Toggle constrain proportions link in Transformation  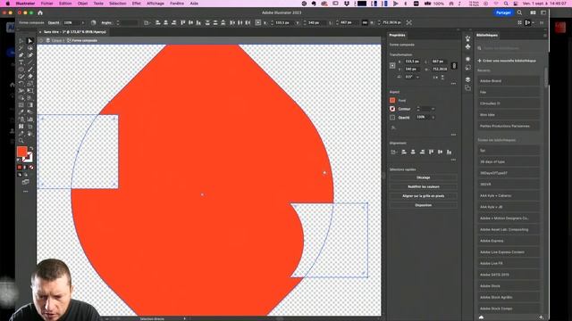coord(454,65)
